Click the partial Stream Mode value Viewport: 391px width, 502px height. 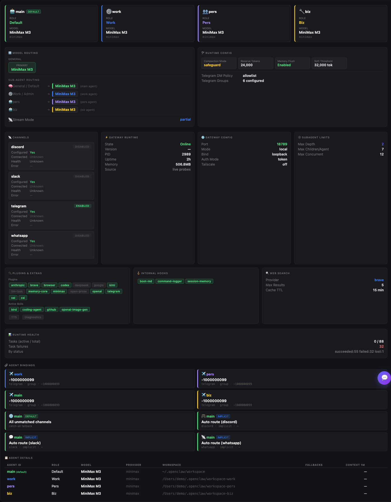point(185,120)
